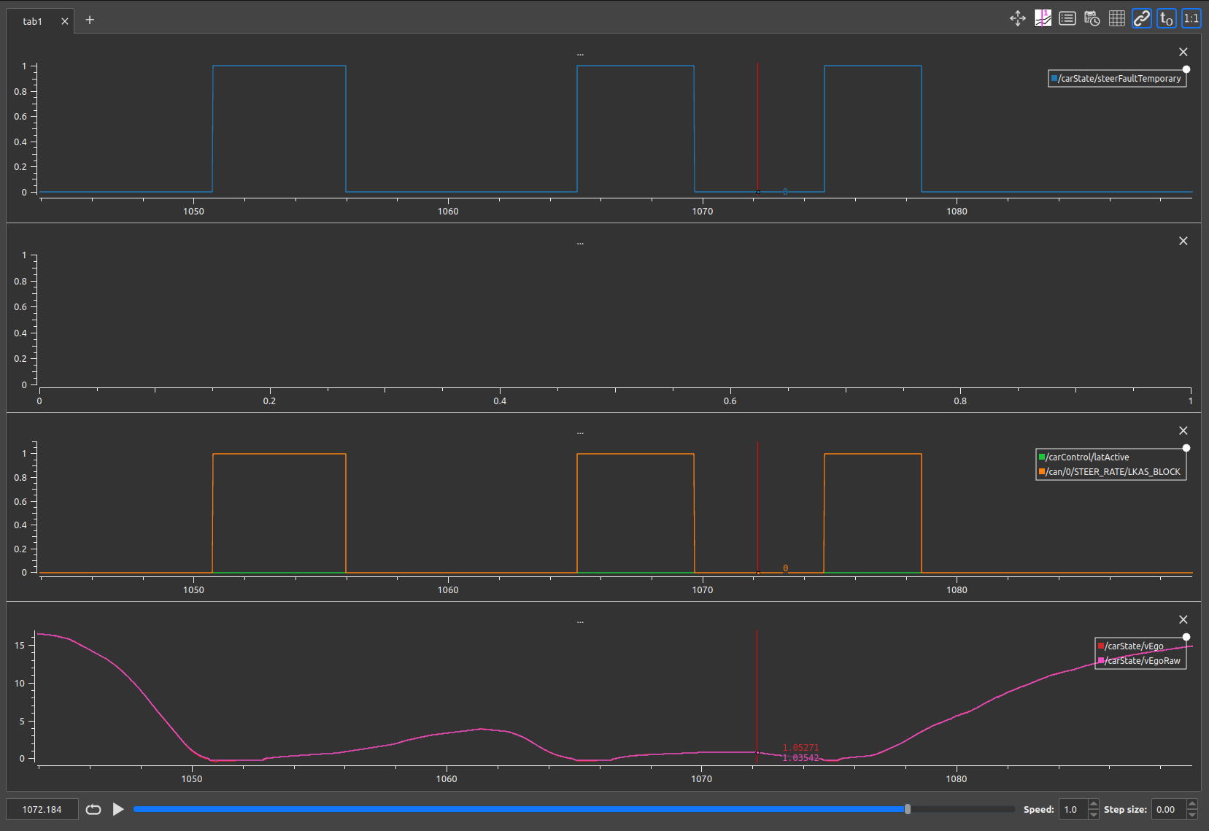The width and height of the screenshot is (1209, 831).
Task: Toggle the time tracker vertical line icon
Action: 1043,19
